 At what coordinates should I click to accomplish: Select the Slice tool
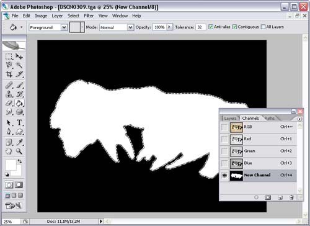(x=19, y=74)
